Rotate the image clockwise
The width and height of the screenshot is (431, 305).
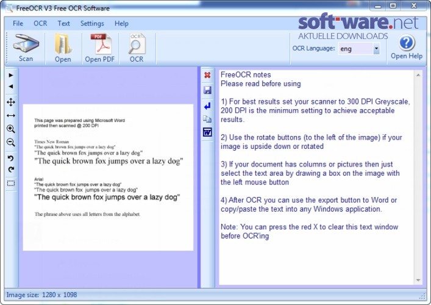point(11,170)
